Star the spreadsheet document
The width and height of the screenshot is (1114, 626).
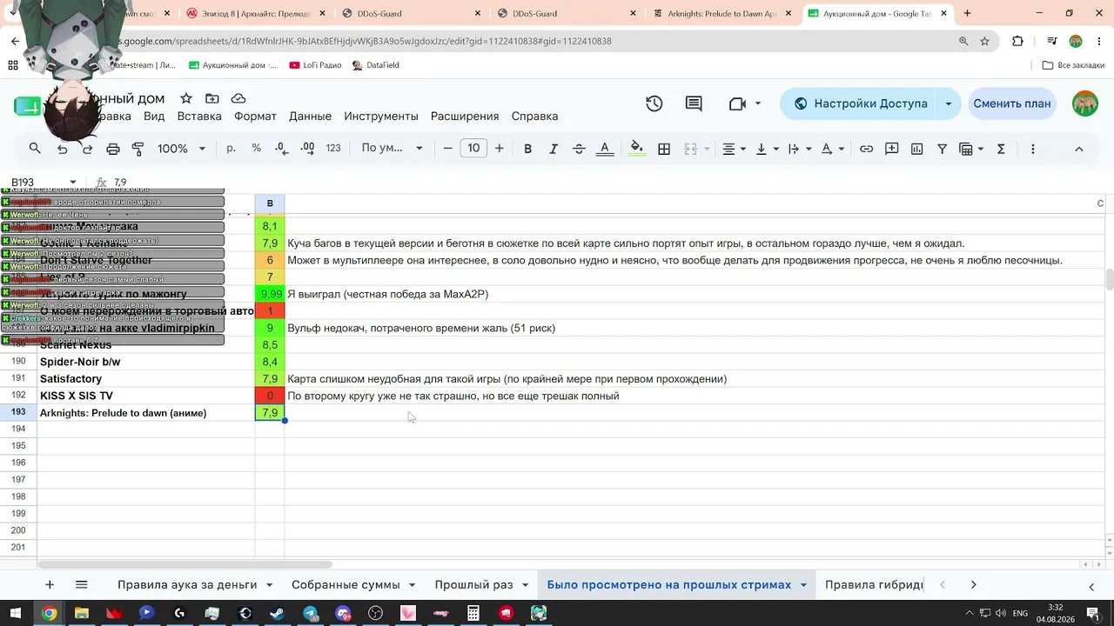[185, 99]
